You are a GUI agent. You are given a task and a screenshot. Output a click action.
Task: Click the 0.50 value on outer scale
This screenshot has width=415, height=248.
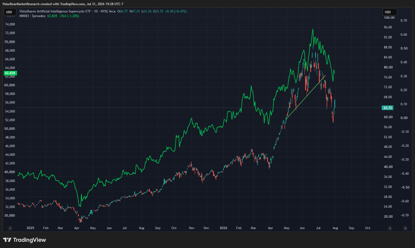[404, 48]
